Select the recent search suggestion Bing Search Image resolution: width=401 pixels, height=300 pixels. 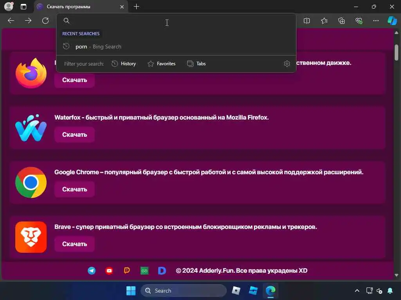tap(176, 47)
